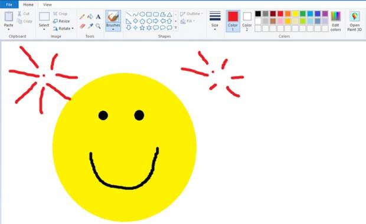Choose the Pentagon shape

point(142,21)
